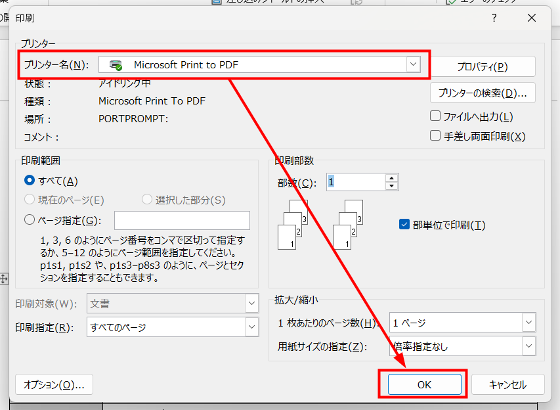Increase copies with the up spinner arrow

[x=392, y=178]
